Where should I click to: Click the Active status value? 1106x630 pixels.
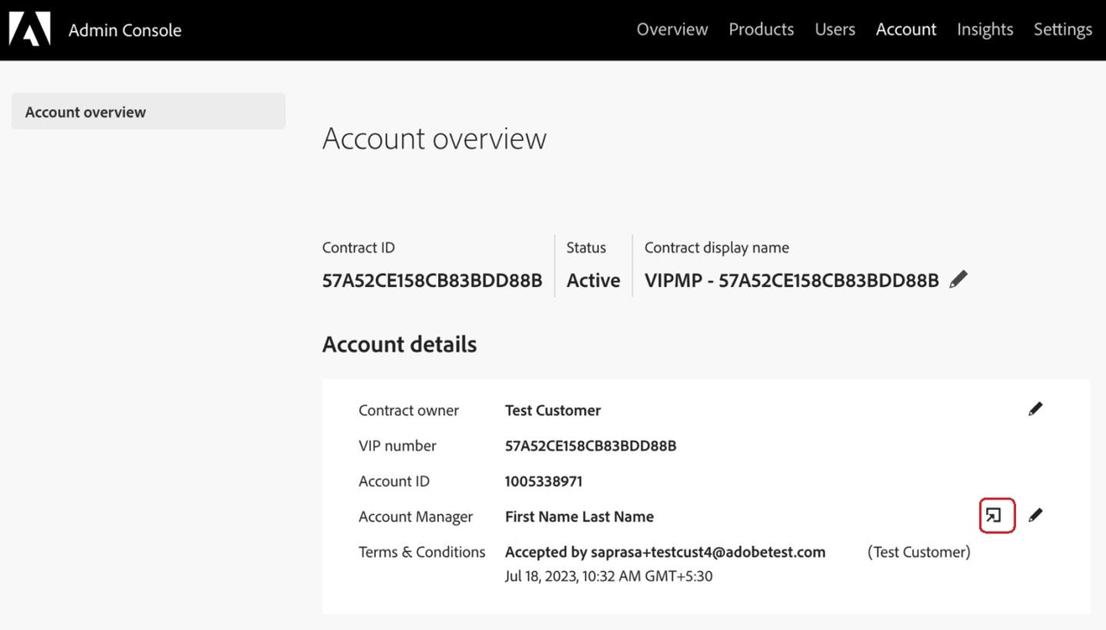click(593, 281)
